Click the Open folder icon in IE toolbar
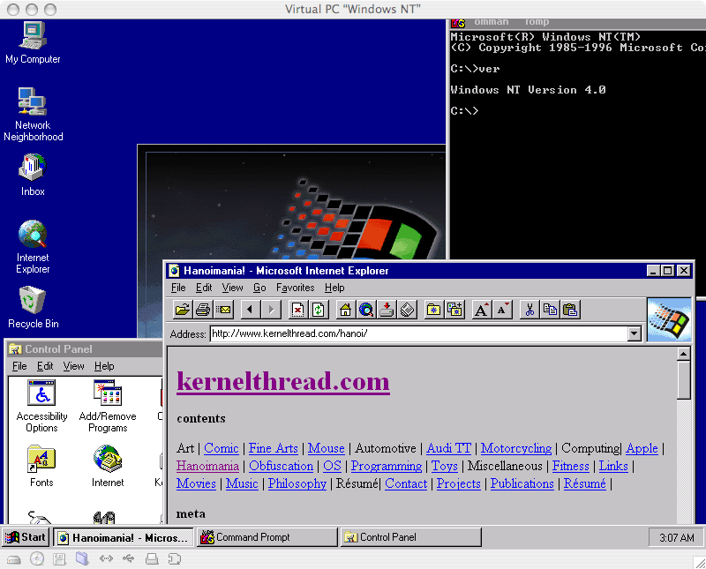Viewport: 706px width, 569px height. [x=183, y=310]
